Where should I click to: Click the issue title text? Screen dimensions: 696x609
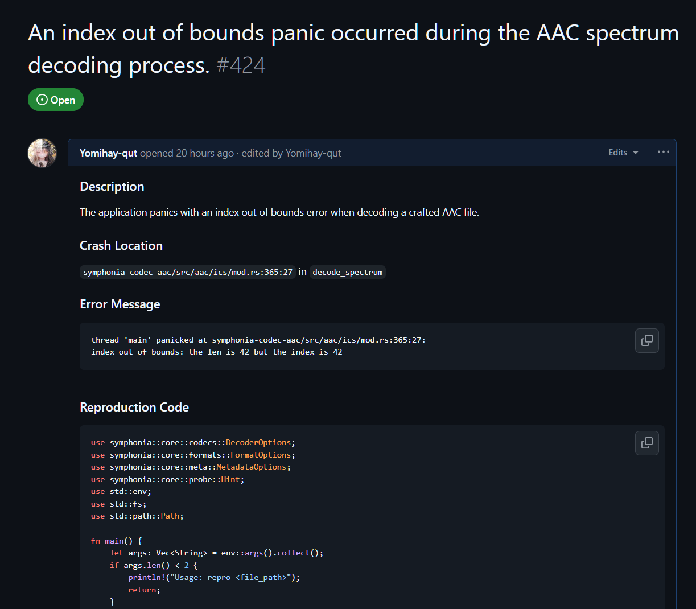pos(353,33)
